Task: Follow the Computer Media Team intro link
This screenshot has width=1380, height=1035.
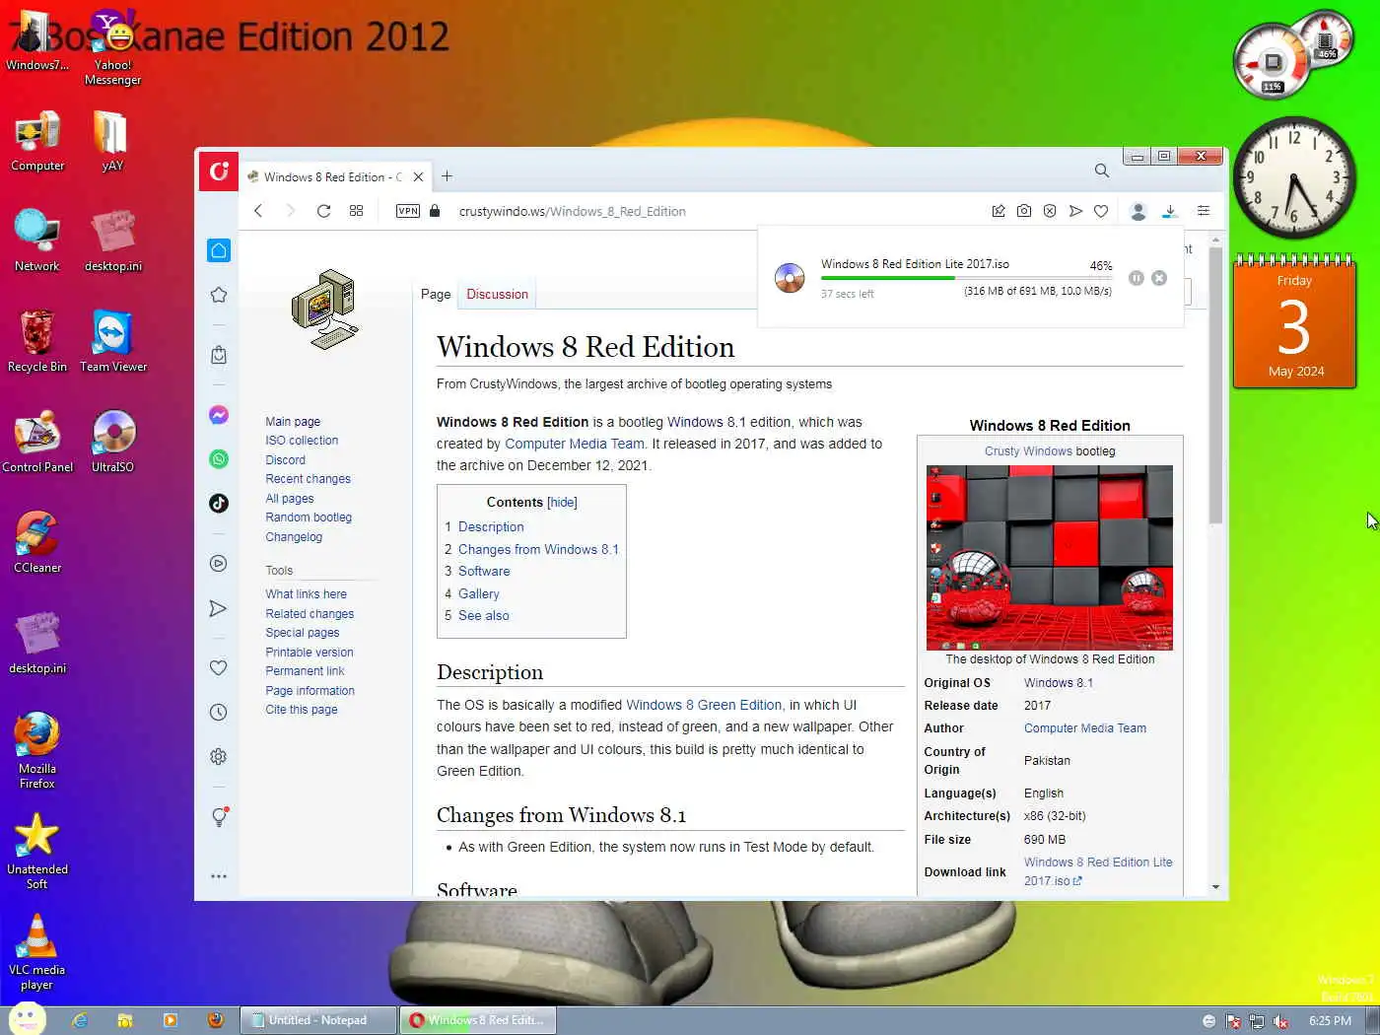Action: point(575,444)
